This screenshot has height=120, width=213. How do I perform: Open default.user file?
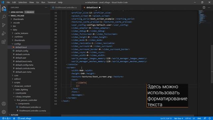tap(21, 58)
